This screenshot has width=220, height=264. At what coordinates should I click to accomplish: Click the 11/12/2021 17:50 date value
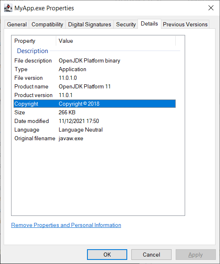(x=79, y=121)
